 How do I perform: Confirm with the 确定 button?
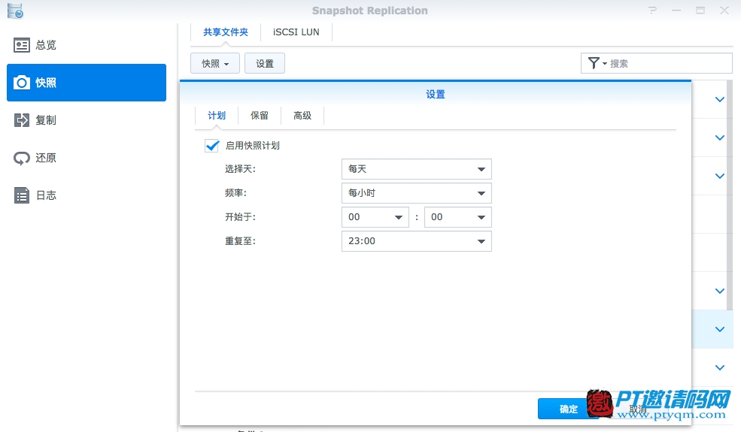[569, 409]
